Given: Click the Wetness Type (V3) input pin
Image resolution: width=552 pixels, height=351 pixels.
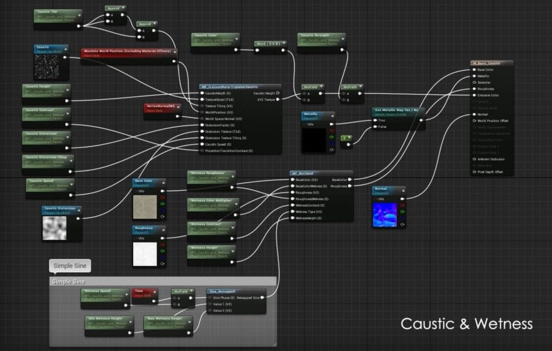Looking at the screenshot, I should pos(292,212).
